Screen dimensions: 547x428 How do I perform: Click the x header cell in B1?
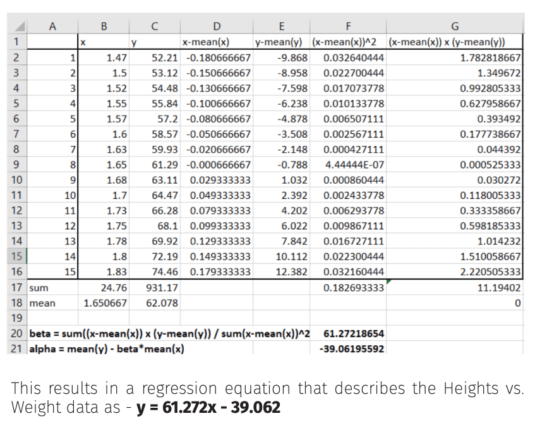click(x=104, y=42)
